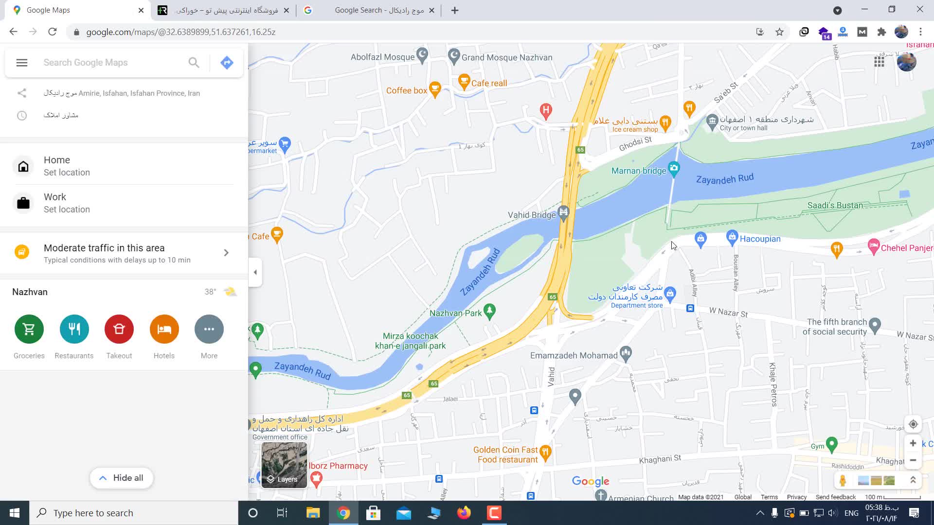Open the Layers satellite thumbnail

(x=285, y=465)
